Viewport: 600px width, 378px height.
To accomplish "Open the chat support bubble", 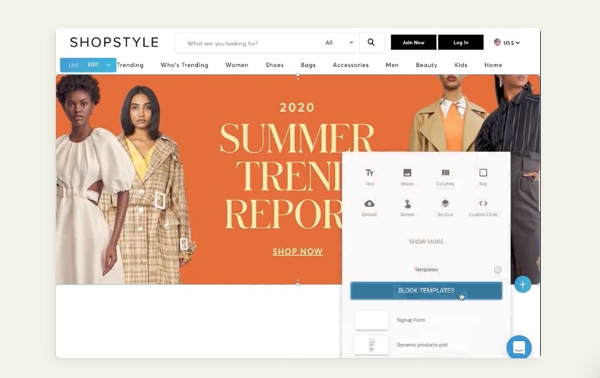I will tap(519, 347).
